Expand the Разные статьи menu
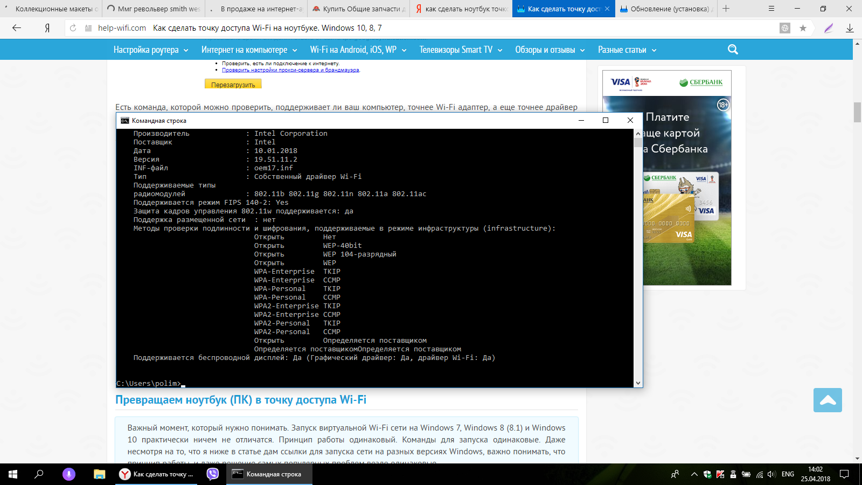 pyautogui.click(x=627, y=50)
